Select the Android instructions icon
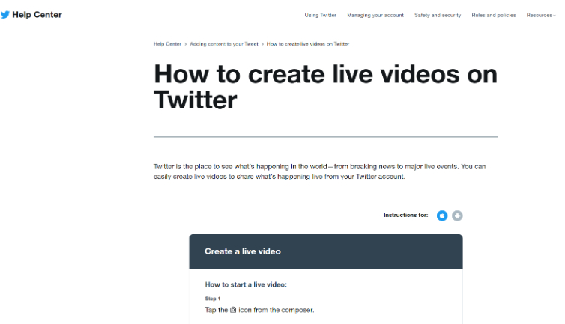Viewport: 565px width, 324px height. (457, 216)
